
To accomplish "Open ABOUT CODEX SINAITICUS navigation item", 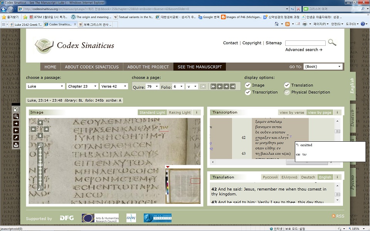I will click(92, 67).
